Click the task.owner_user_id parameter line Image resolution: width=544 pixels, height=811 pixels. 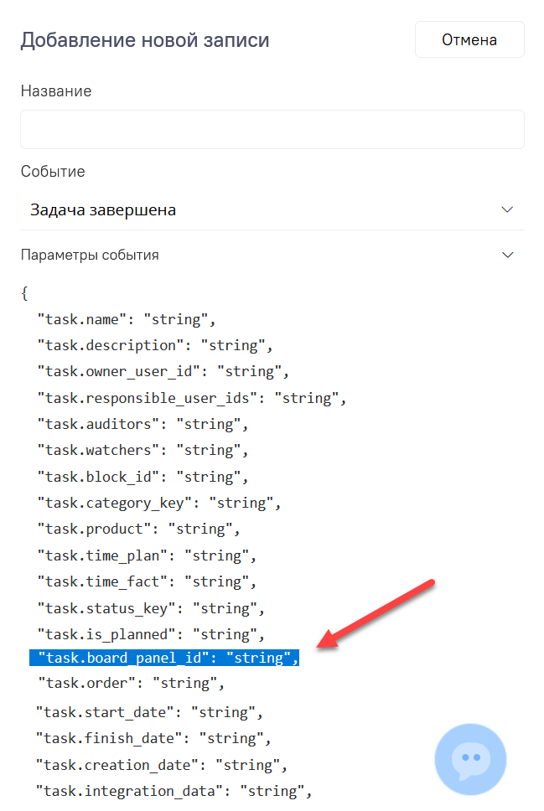coord(163,371)
